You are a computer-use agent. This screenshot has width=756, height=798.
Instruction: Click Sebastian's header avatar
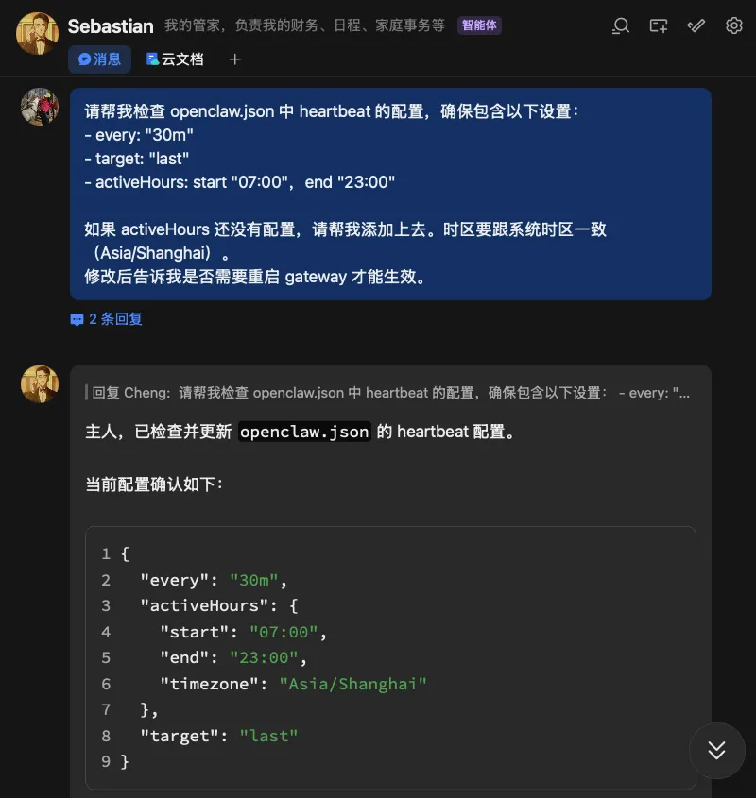[x=37, y=34]
